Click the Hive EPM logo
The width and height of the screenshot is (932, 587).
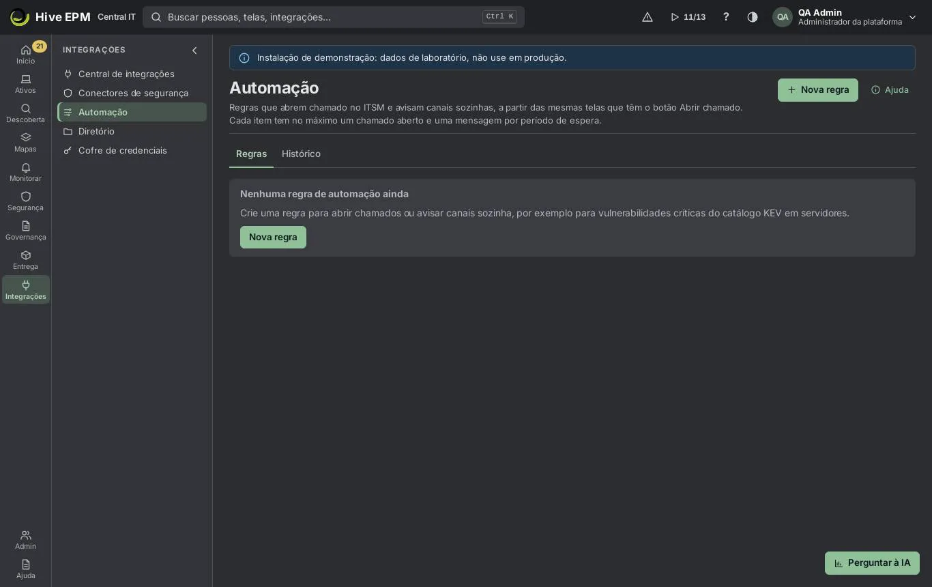(50, 17)
